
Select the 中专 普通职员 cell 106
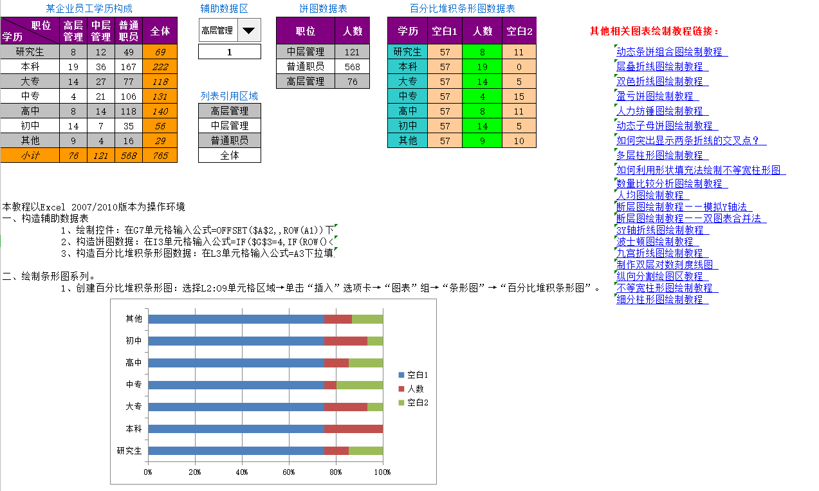pyautogui.click(x=129, y=96)
